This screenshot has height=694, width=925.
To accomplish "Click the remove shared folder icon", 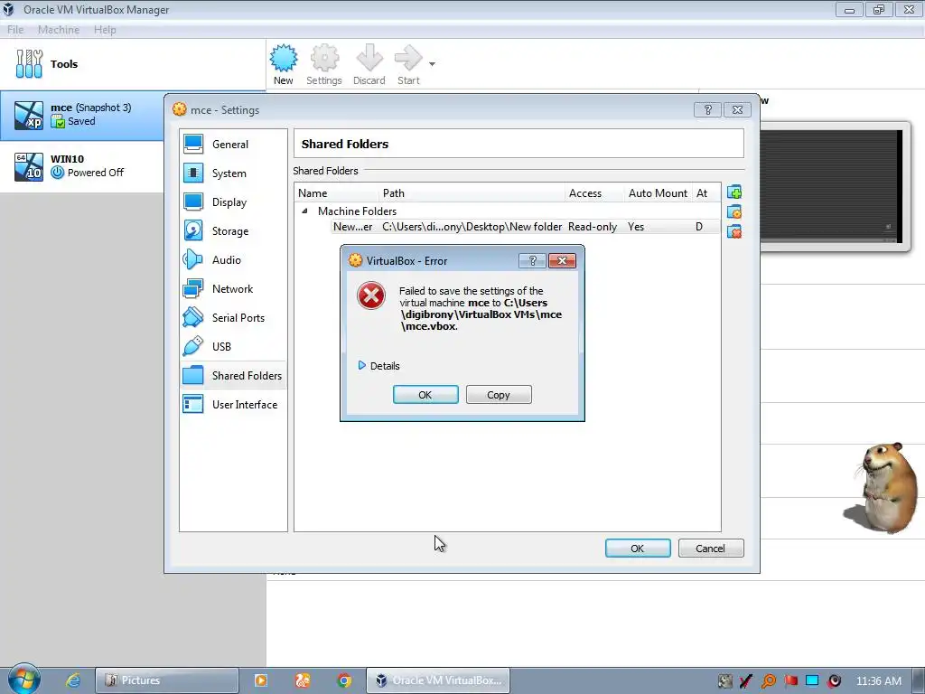I will 734,231.
